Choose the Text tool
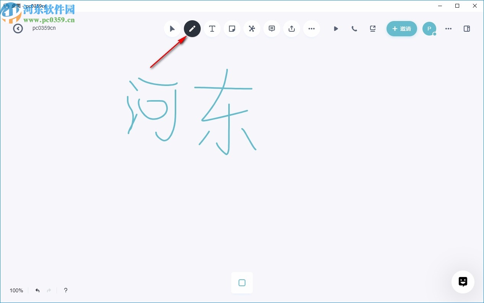 212,28
